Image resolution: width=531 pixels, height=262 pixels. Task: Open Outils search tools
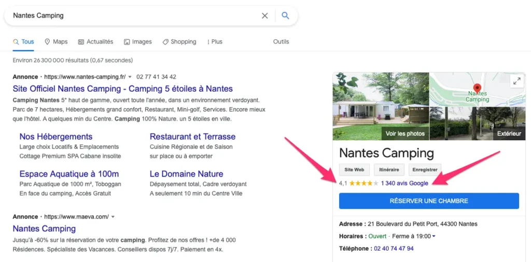281,41
